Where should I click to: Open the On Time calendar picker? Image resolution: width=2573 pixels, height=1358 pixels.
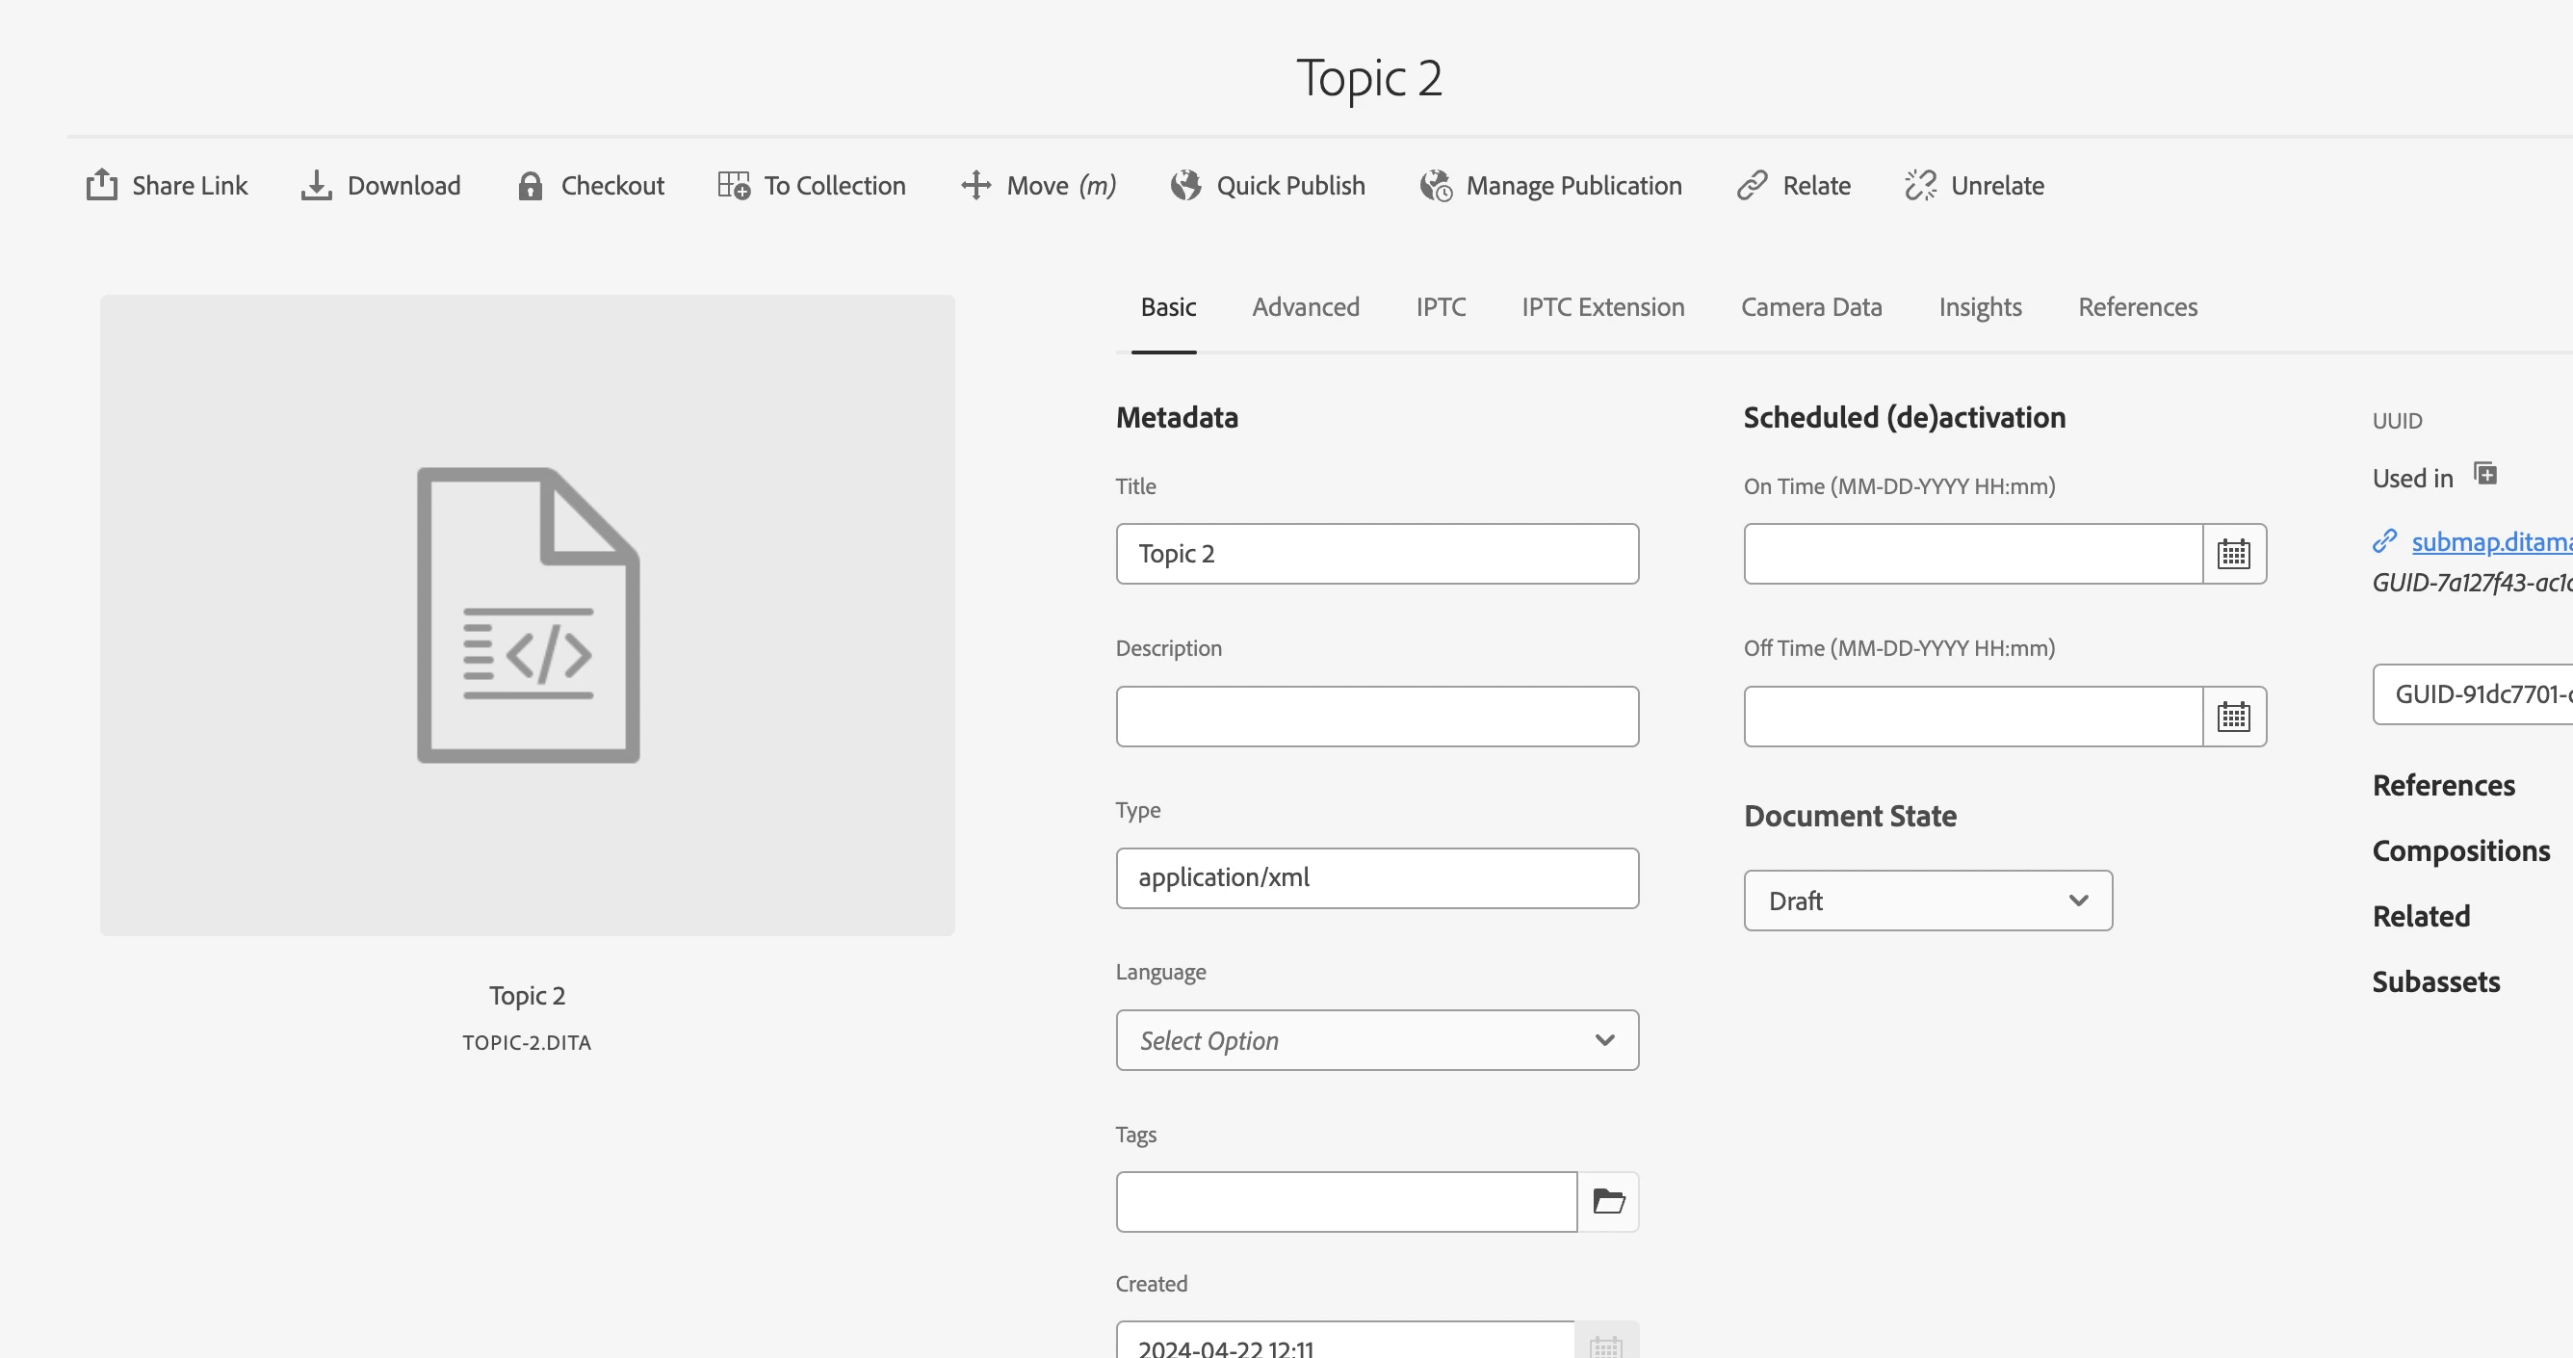[x=2233, y=554]
